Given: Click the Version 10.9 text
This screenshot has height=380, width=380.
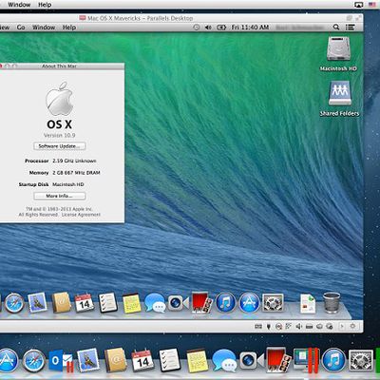Looking at the screenshot, I should [x=60, y=135].
